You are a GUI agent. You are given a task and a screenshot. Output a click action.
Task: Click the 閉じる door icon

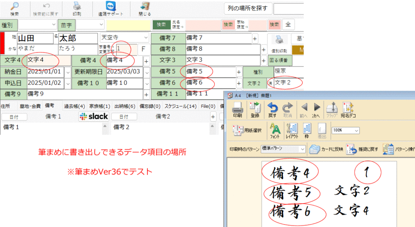144,6
